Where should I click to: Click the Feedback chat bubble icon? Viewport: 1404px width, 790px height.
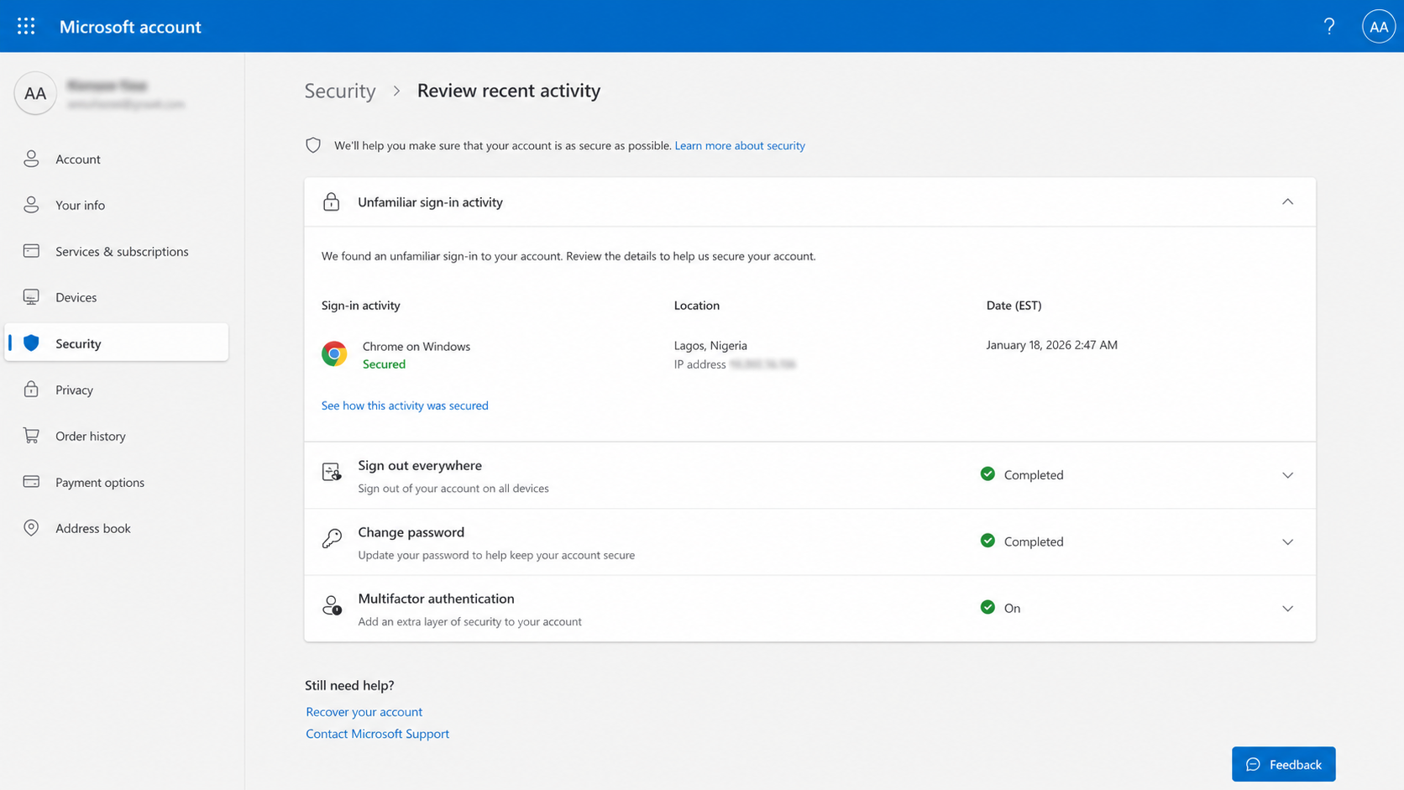pos(1253,764)
